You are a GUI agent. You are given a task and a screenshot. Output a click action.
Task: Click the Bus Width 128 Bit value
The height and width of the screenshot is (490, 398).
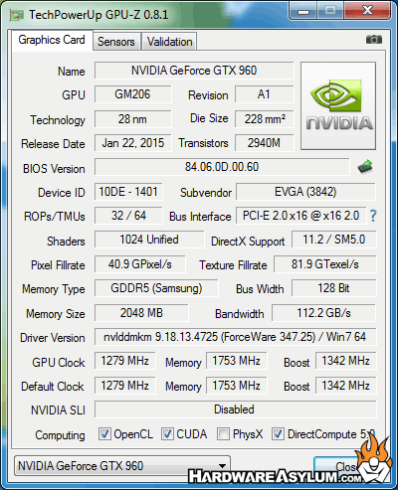pyautogui.click(x=333, y=288)
